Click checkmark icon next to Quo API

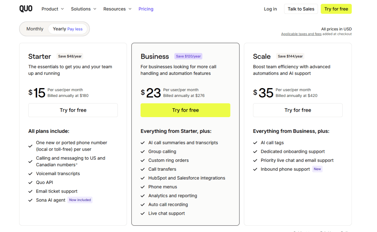point(31,182)
